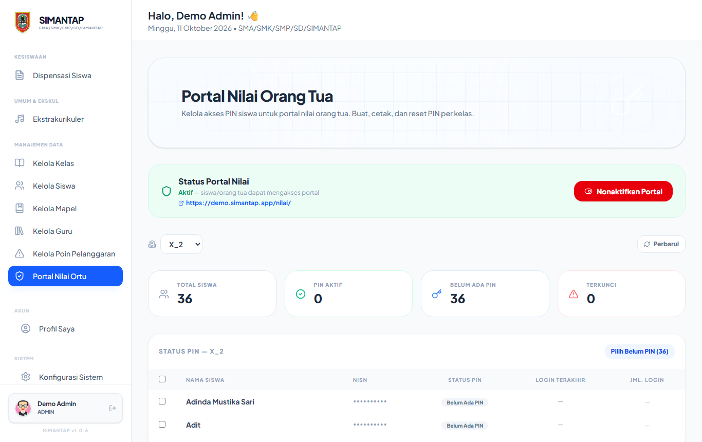Click the external link icon before portal URL
The height and width of the screenshot is (442, 702).
click(x=181, y=203)
